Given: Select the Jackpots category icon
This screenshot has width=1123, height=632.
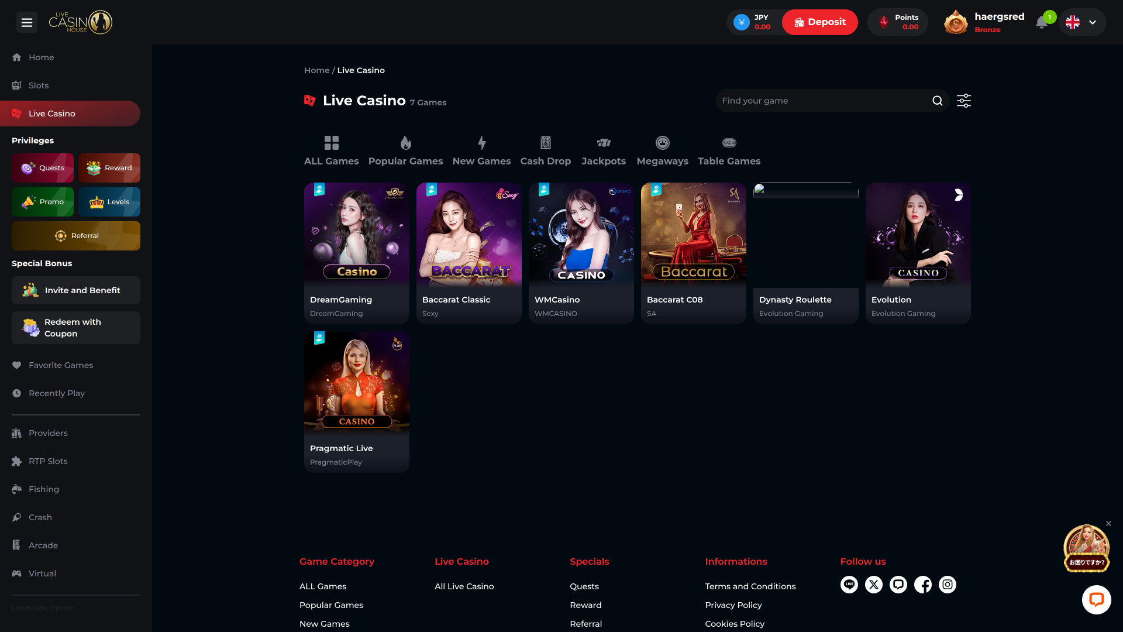Looking at the screenshot, I should [604, 142].
